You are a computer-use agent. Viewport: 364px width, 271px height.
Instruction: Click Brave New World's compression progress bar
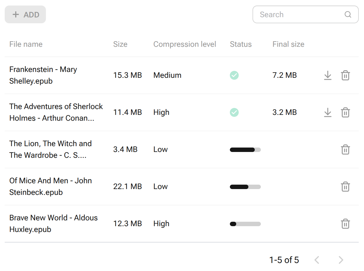click(245, 224)
